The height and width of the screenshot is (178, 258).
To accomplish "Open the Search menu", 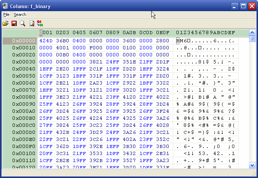I will click(20, 15).
